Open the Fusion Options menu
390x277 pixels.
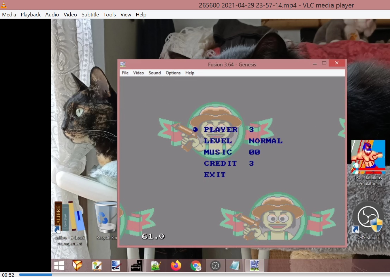click(173, 73)
